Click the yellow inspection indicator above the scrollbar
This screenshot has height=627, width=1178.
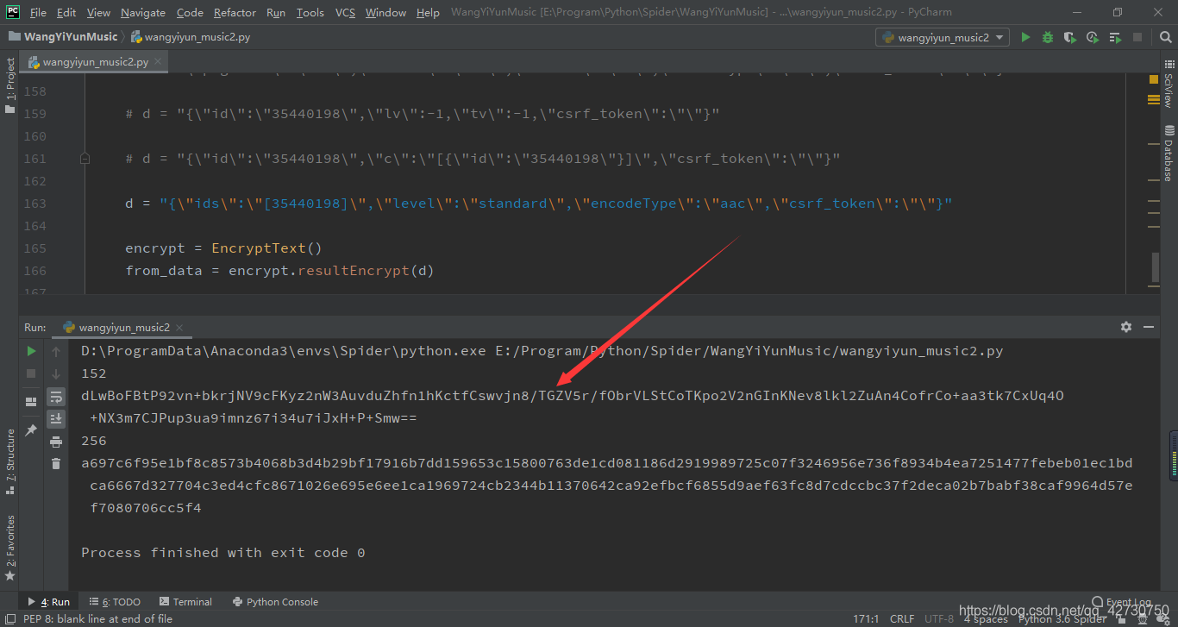[x=1154, y=78]
